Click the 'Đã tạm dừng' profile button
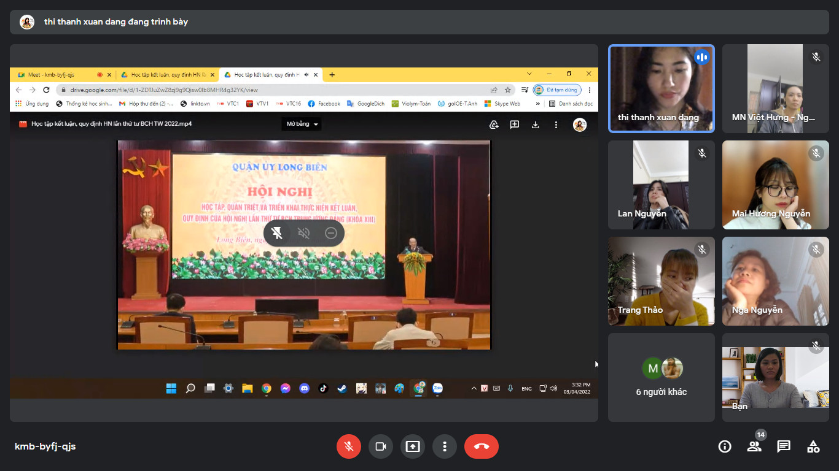 pos(557,90)
